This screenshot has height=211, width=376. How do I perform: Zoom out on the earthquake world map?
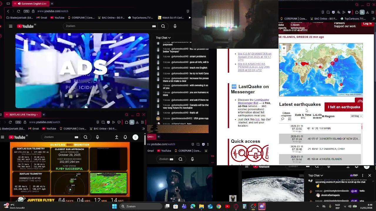pos(284,53)
